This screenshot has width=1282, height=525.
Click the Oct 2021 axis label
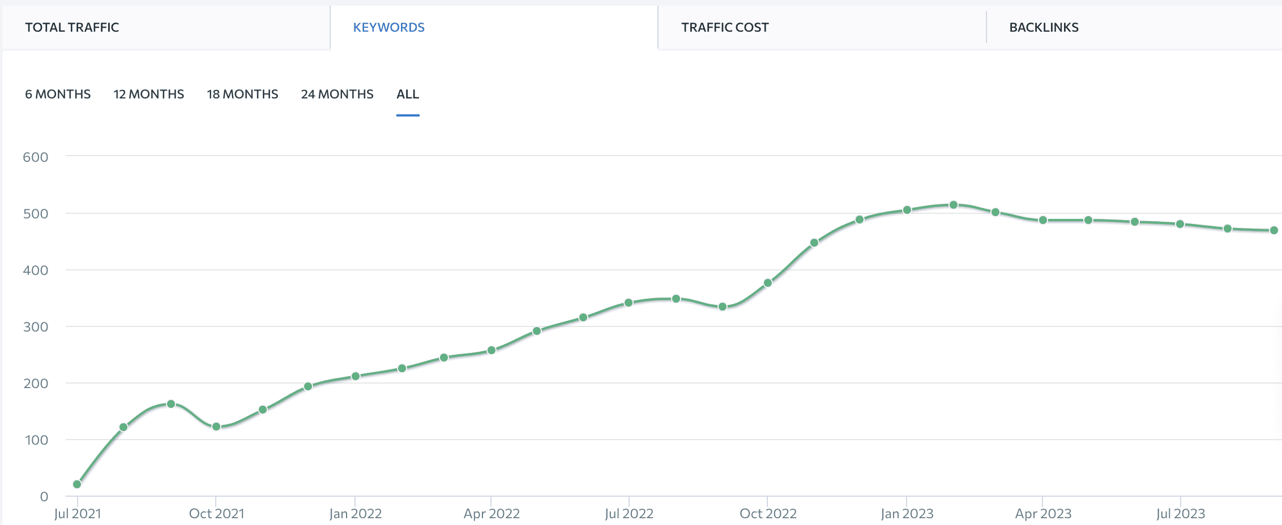(217, 514)
